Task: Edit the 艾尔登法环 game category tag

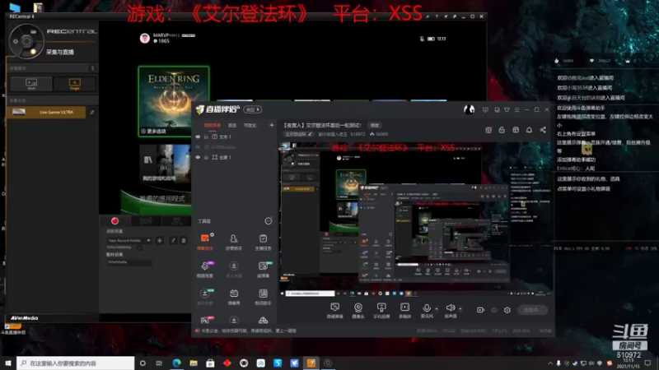Action: (299, 134)
